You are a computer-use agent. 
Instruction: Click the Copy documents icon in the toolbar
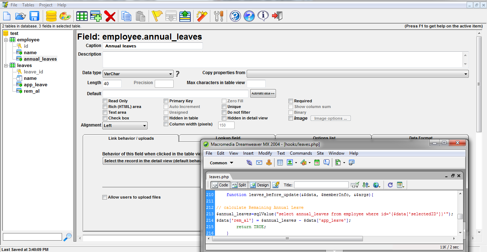[x=127, y=16]
